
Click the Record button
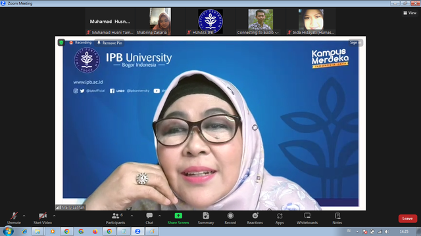coord(230,218)
